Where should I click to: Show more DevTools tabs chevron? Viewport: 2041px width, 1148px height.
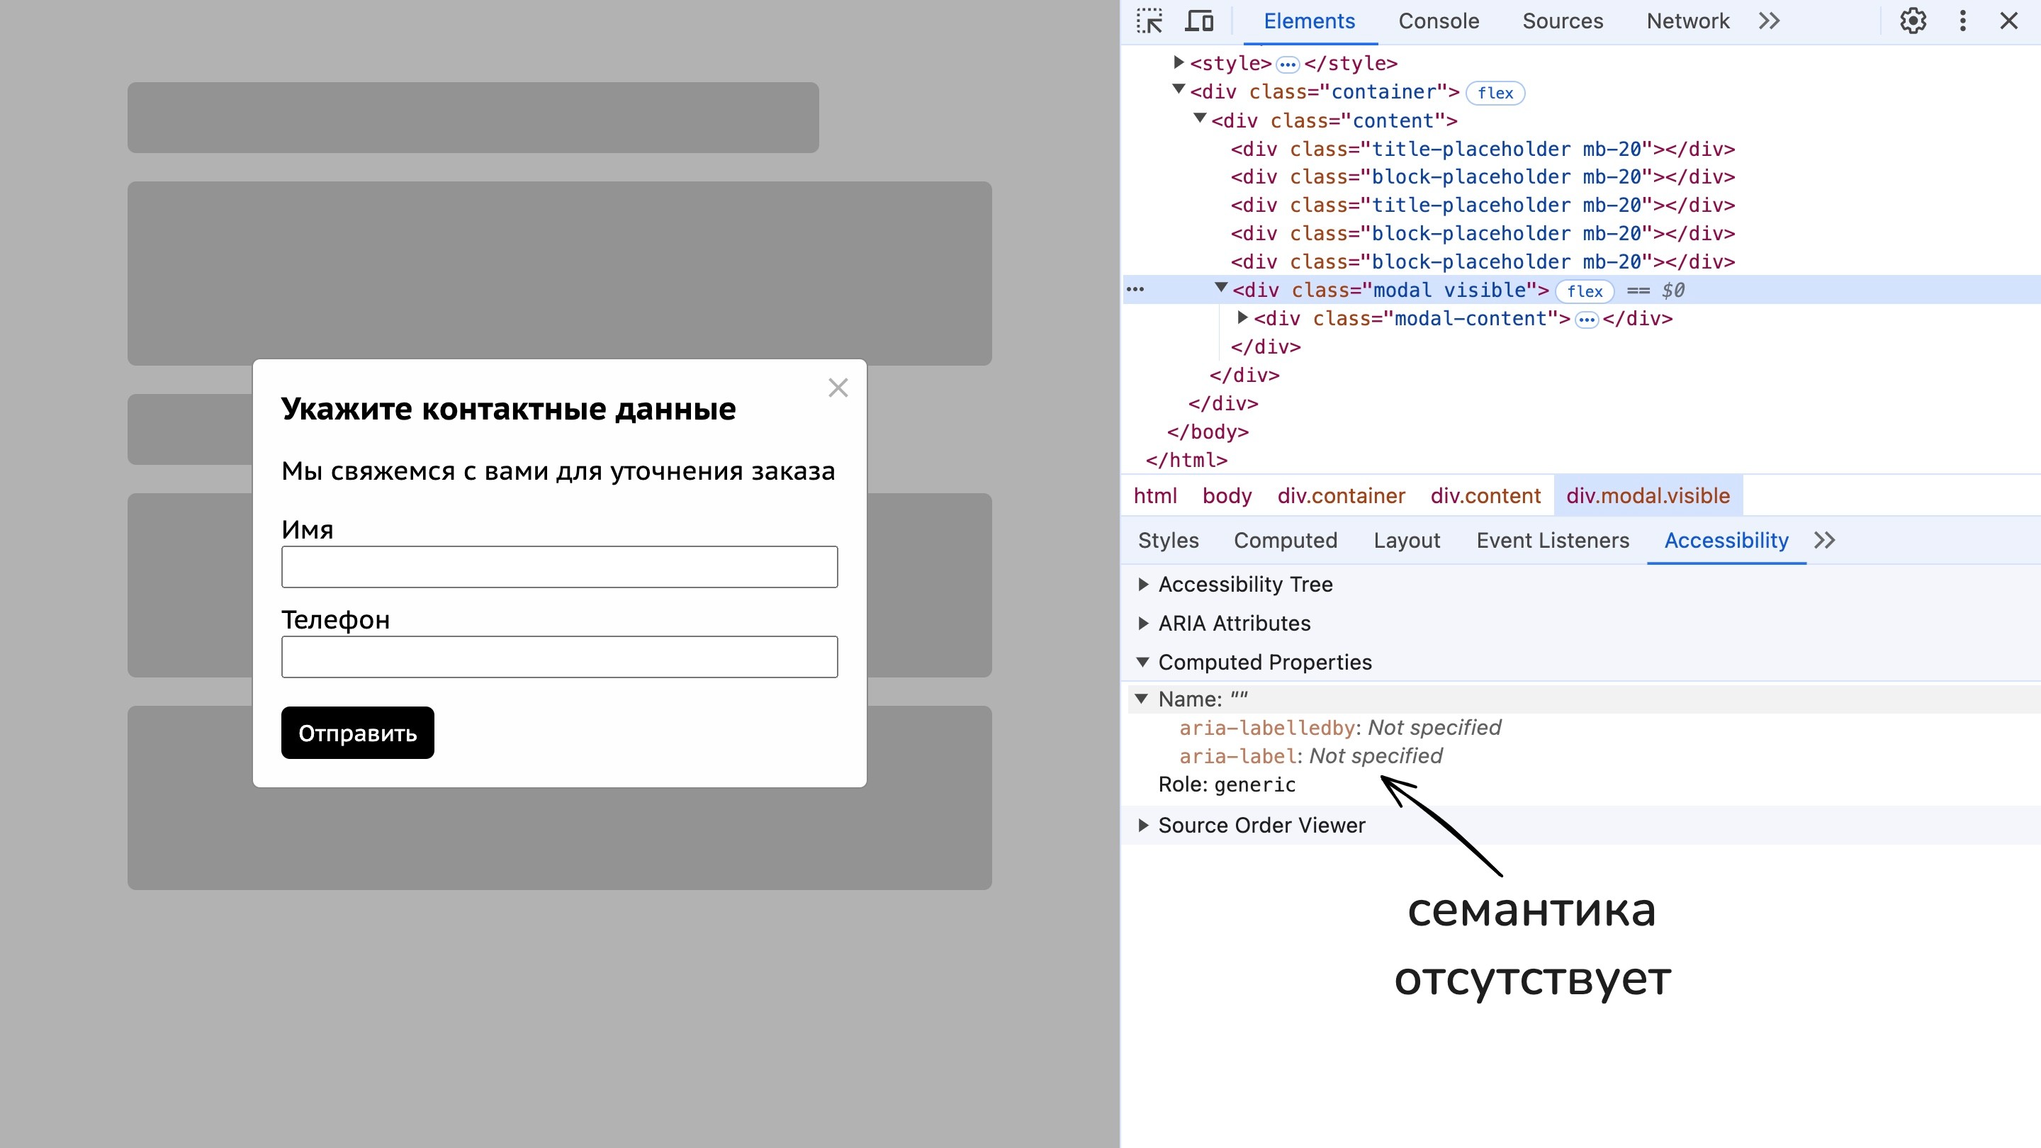coord(1770,21)
